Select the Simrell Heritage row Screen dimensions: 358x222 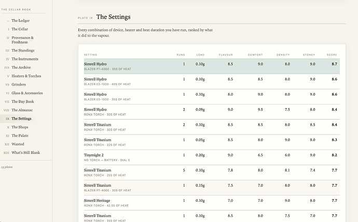[212, 203]
